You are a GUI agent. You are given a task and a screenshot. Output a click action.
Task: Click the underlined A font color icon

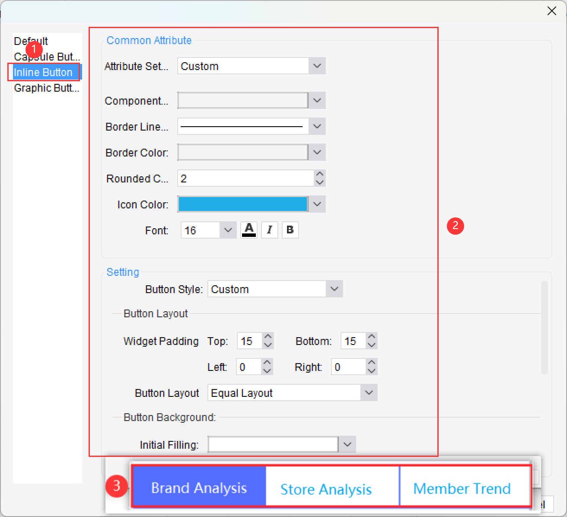[248, 230]
